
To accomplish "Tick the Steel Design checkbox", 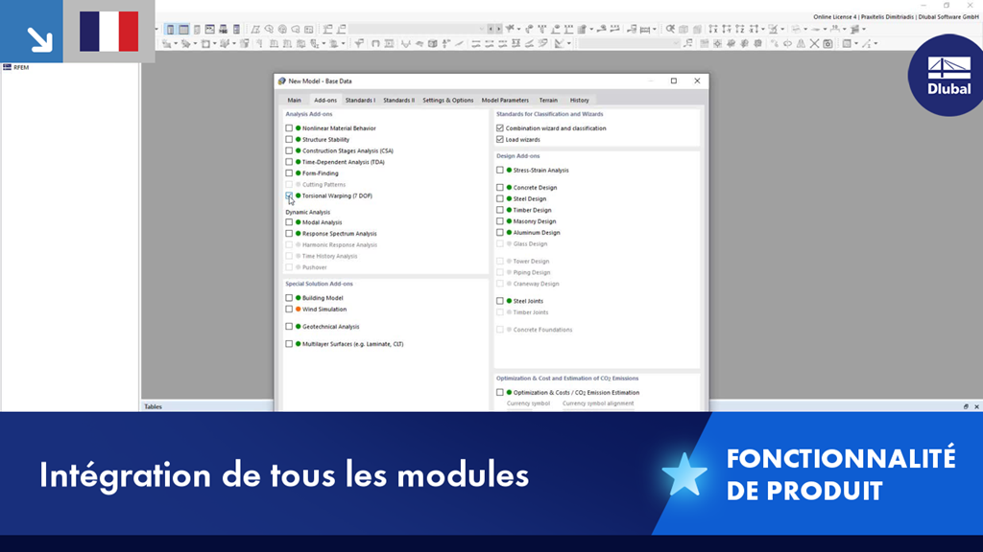I will coord(499,199).
